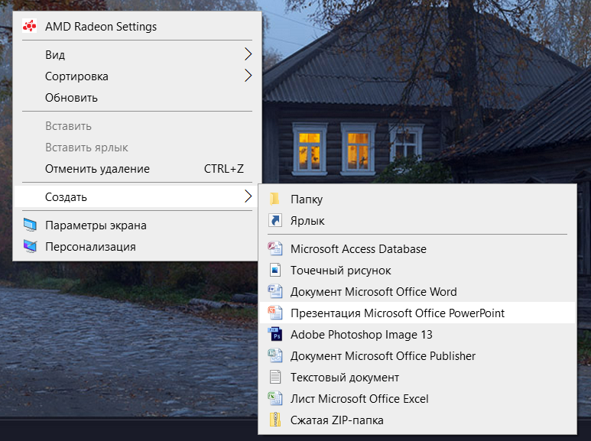This screenshot has height=441, width=591.
Task: Click the Создать menu item
Action: point(137,196)
